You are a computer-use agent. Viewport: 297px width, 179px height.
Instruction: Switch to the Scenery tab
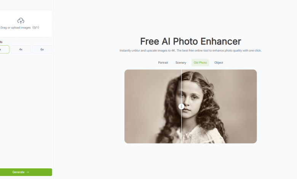tap(181, 63)
